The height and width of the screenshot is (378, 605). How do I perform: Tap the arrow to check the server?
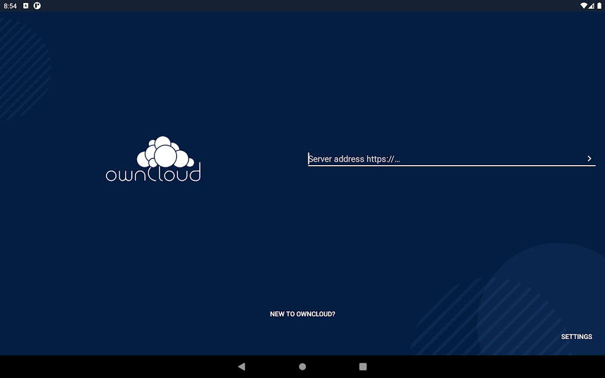(589, 159)
